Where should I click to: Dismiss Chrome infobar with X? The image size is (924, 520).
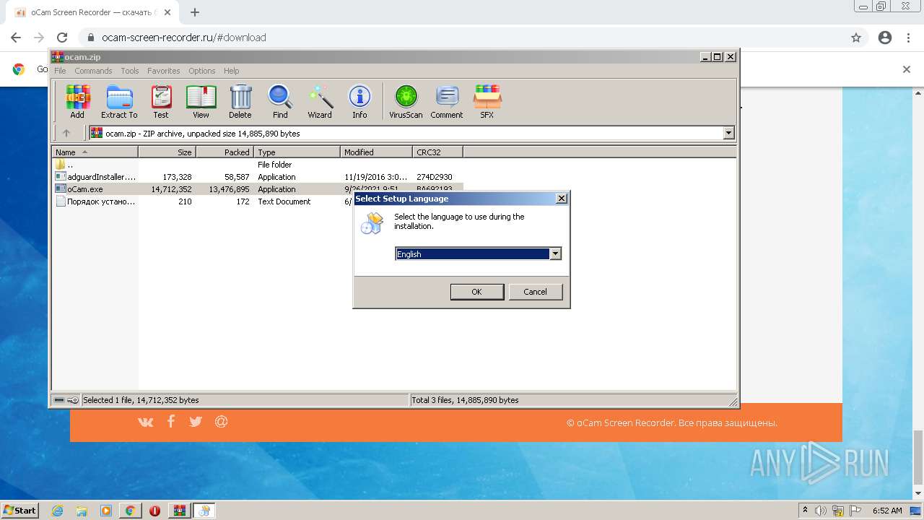907,69
